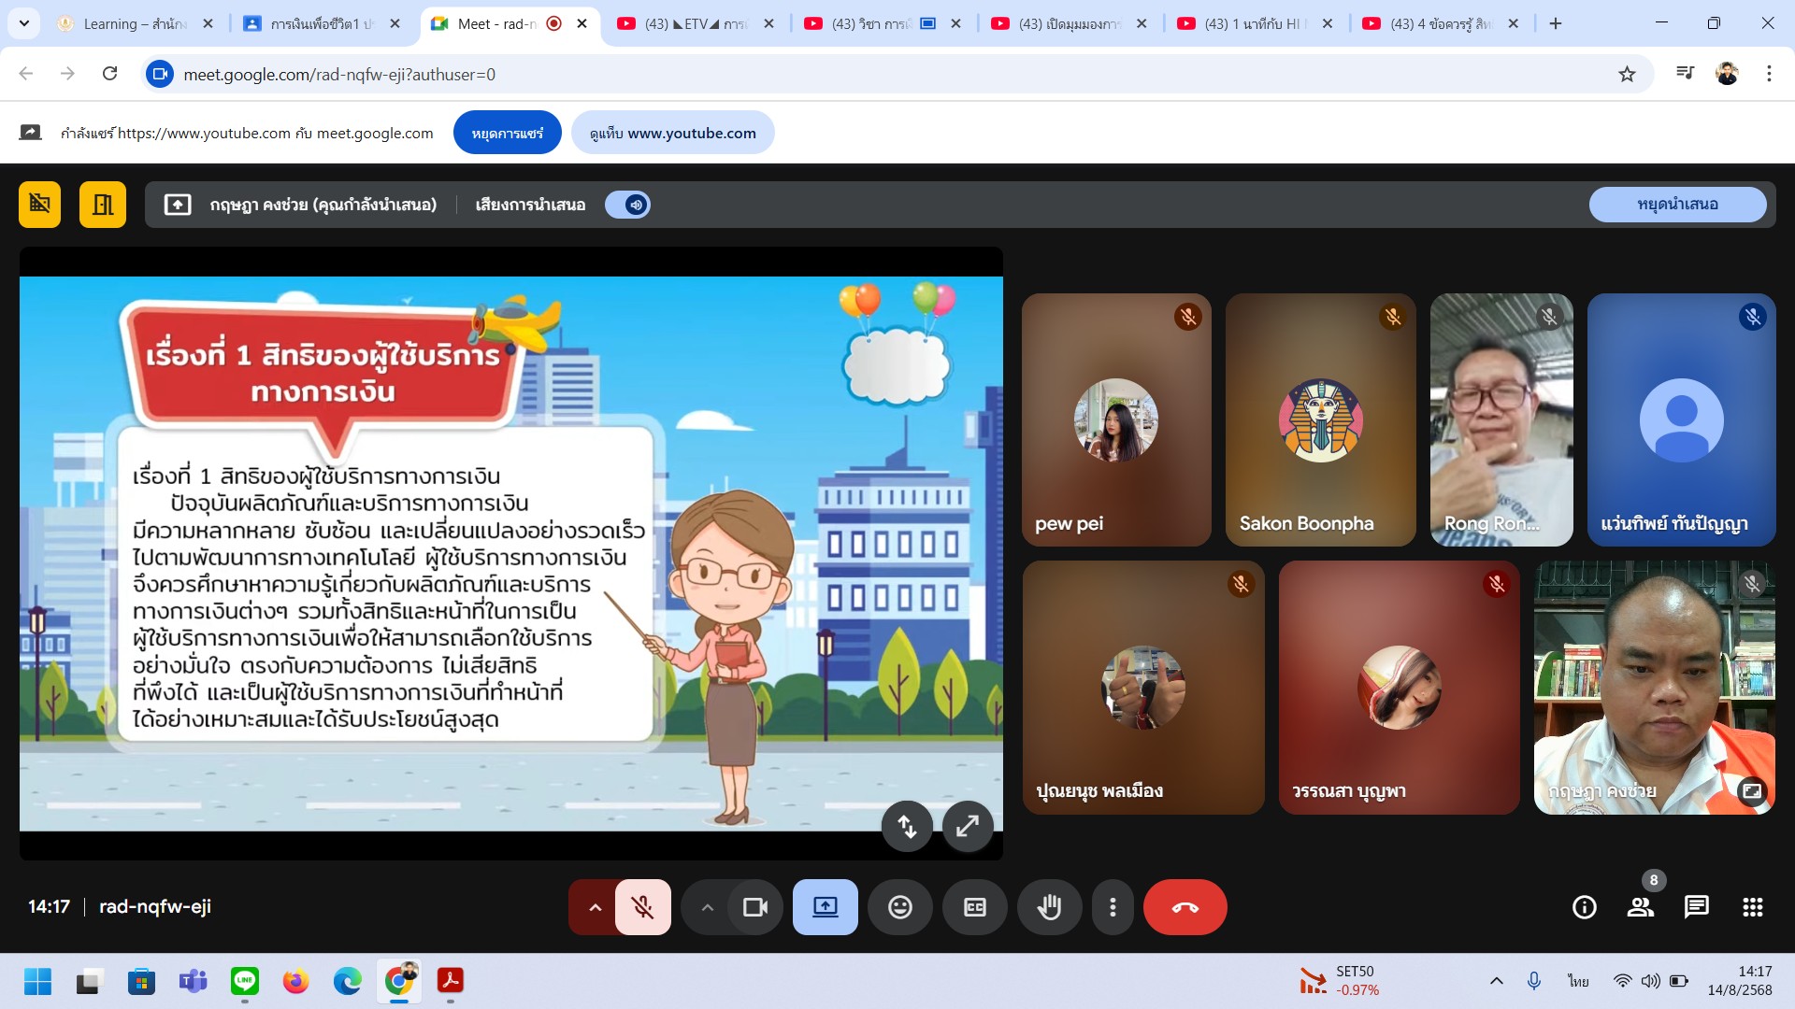The image size is (1795, 1009).
Task: Click the raise hand icon
Action: coord(1049,907)
